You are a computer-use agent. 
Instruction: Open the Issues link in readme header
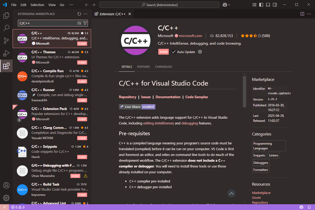click(146, 97)
